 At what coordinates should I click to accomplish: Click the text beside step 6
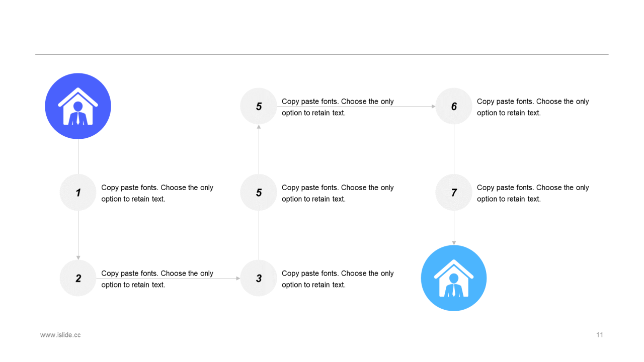533,107
